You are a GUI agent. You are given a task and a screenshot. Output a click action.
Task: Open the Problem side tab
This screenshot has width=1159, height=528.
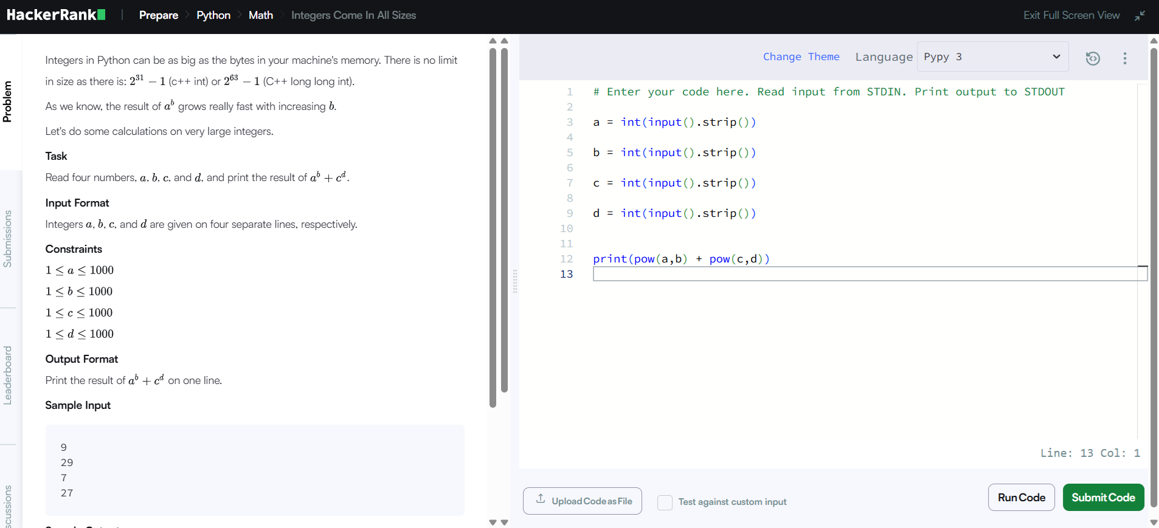pyautogui.click(x=8, y=101)
